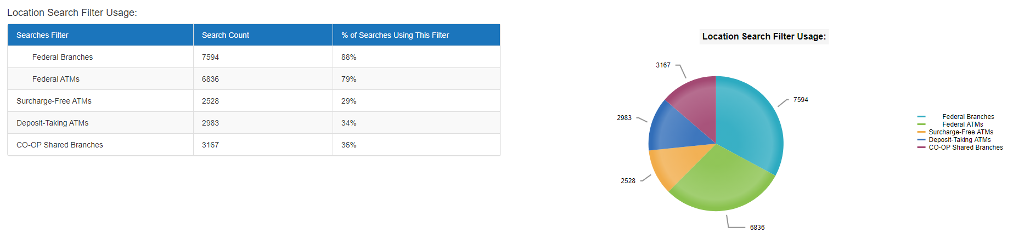Click the Searches Filter column header
The image size is (1013, 244).
100,35
